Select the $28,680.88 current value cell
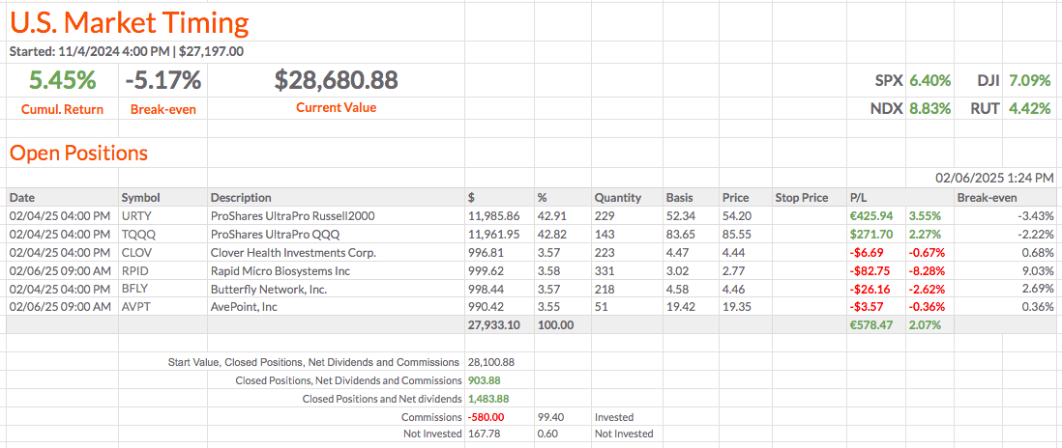Image resolution: width=1062 pixels, height=448 pixels. pyautogui.click(x=336, y=80)
